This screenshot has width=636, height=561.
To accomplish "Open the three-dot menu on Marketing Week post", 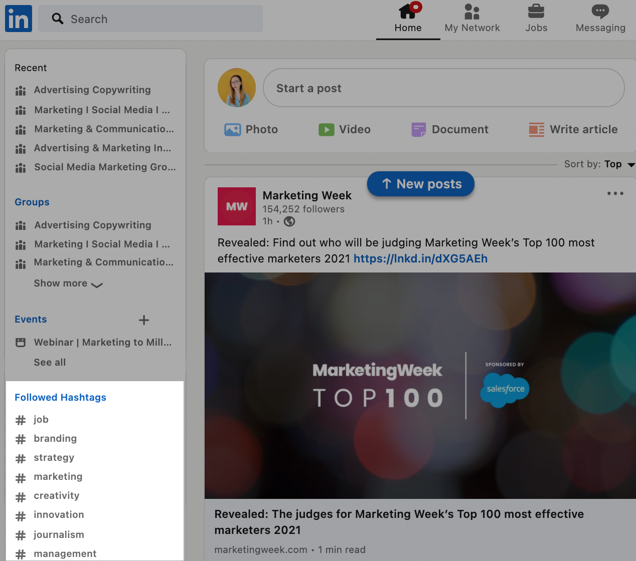I will point(615,193).
